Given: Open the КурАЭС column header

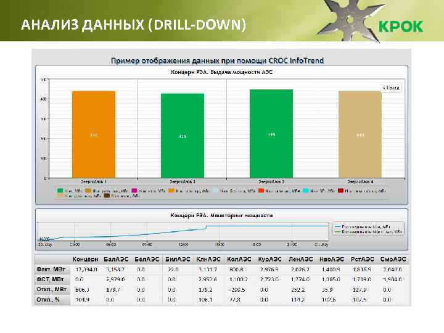Looking at the screenshot, I should (270, 260).
